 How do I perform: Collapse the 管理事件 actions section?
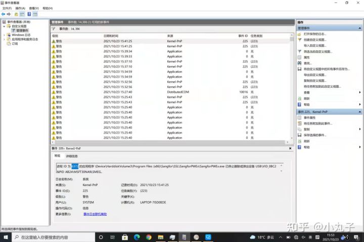click(360, 28)
